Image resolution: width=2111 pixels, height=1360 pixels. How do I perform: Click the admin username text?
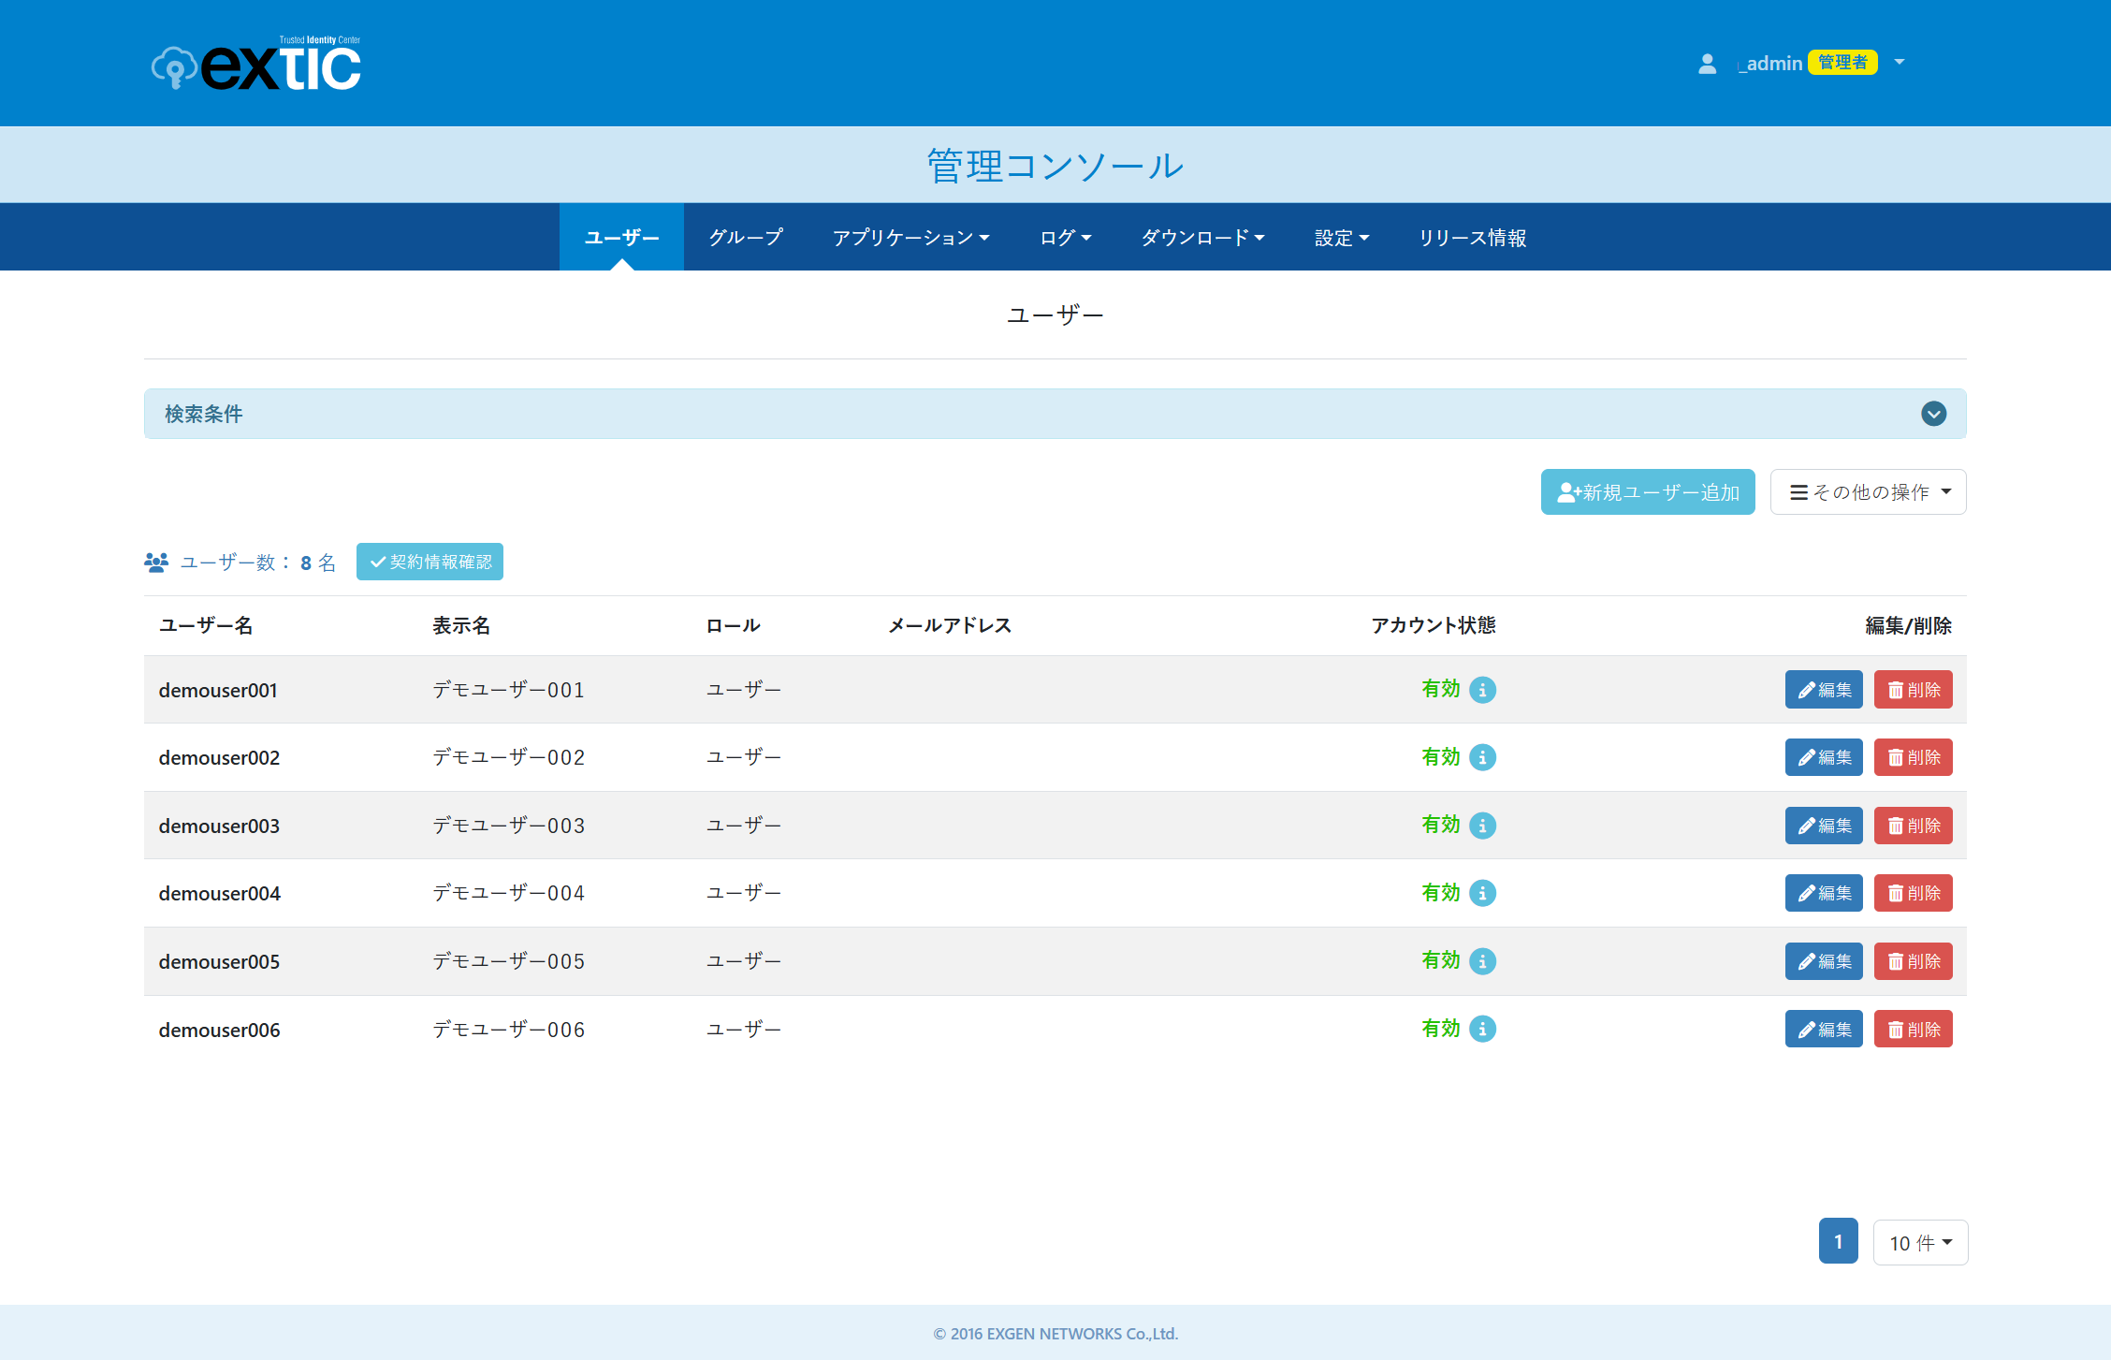[x=1770, y=64]
